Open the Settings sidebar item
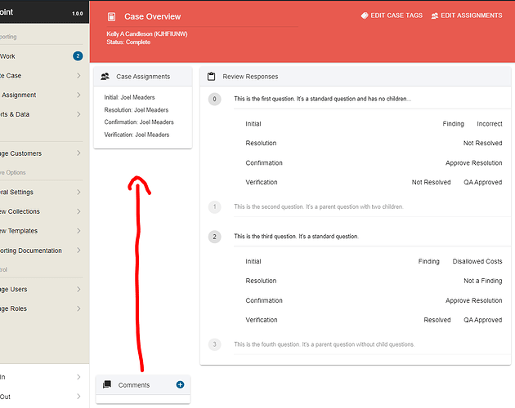This screenshot has width=515, height=408. (42, 192)
